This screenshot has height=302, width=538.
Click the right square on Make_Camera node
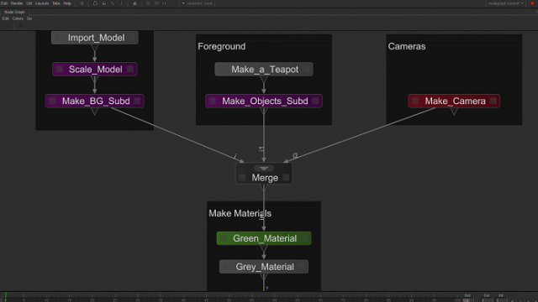pyautogui.click(x=493, y=101)
